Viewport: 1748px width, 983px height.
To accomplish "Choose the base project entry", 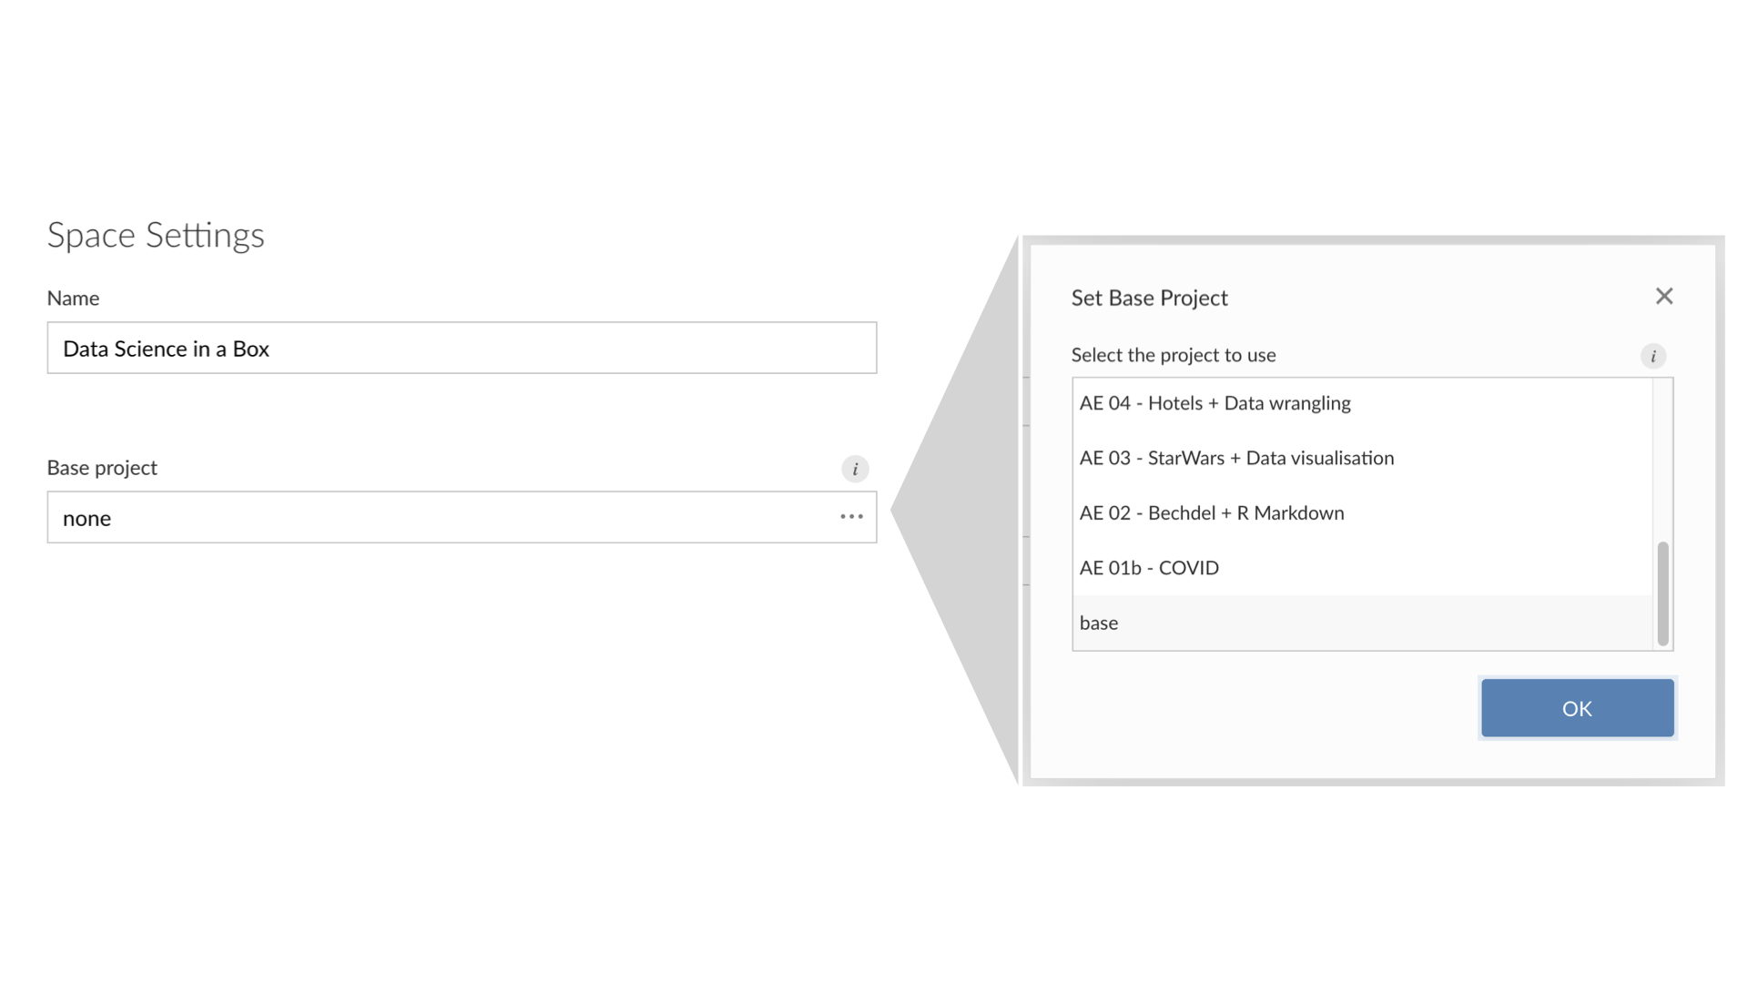I will (x=1362, y=623).
